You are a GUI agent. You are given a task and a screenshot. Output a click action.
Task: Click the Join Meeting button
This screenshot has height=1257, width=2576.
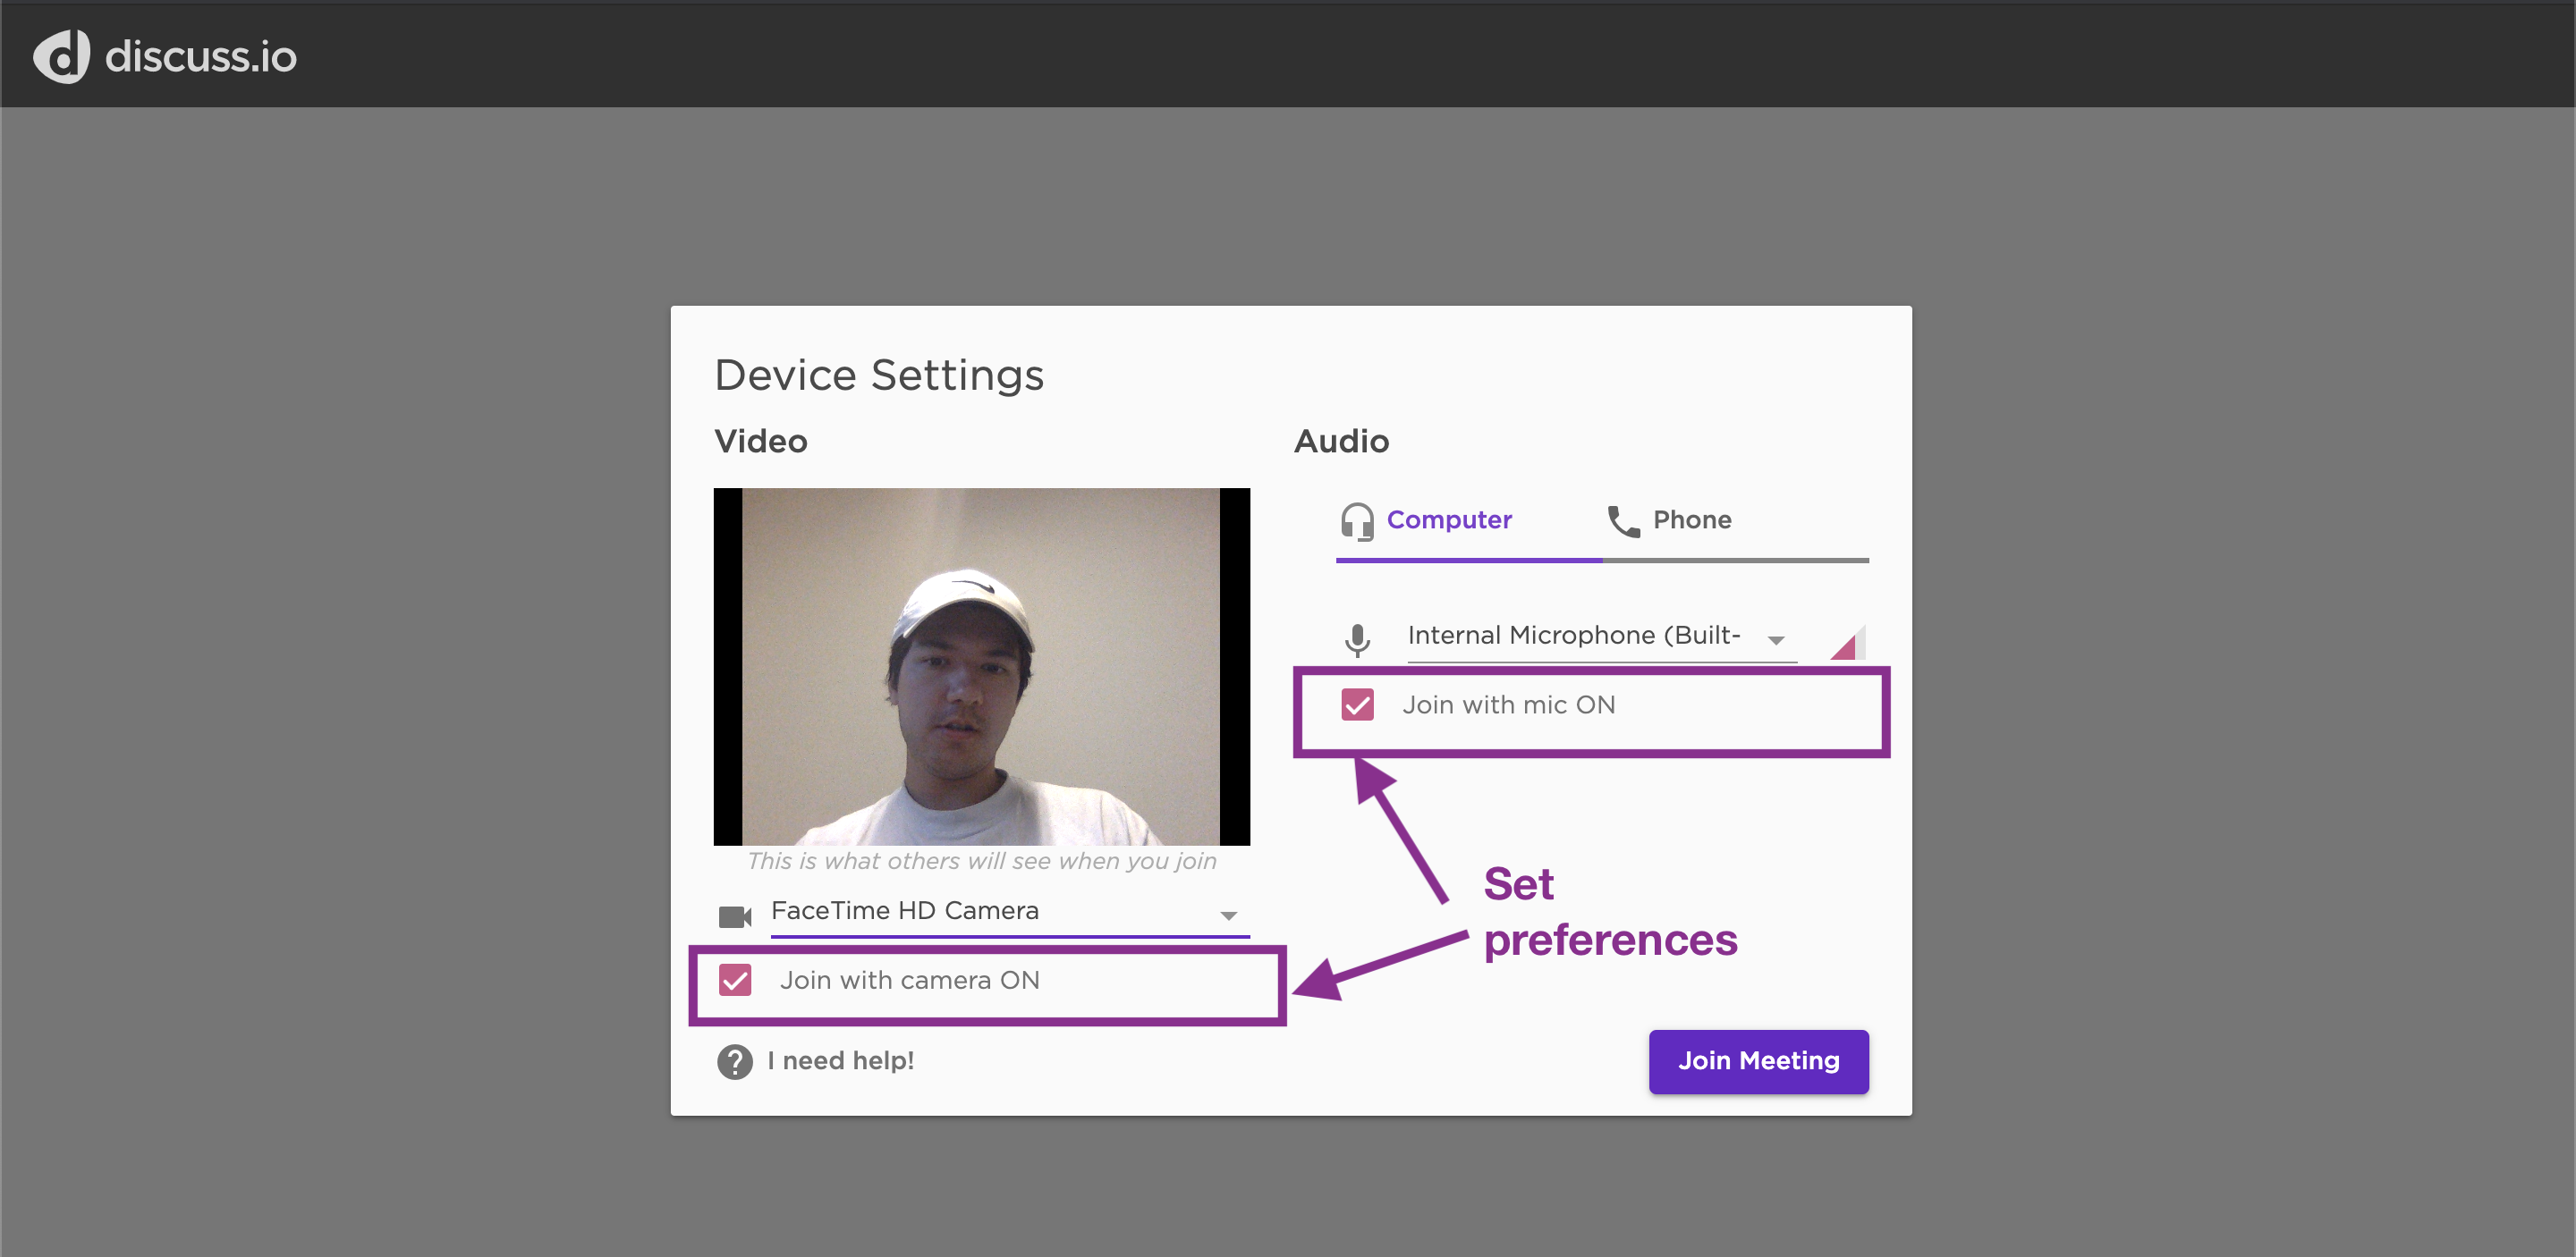(x=1758, y=1061)
